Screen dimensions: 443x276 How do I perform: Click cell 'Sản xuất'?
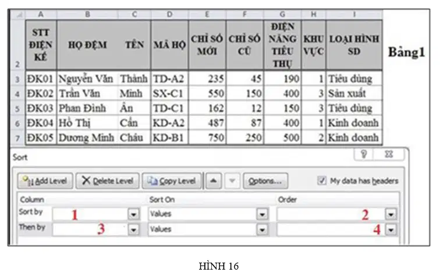(354, 94)
